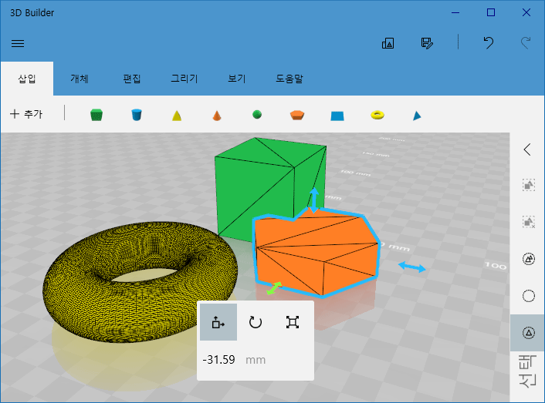Select the Rotate mode tool
Viewport: 545px width, 403px height.
coord(256,322)
